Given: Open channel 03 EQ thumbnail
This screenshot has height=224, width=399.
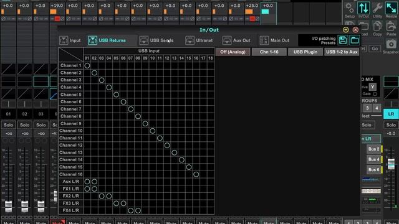Looking at the screenshot, I should click(x=41, y=82).
